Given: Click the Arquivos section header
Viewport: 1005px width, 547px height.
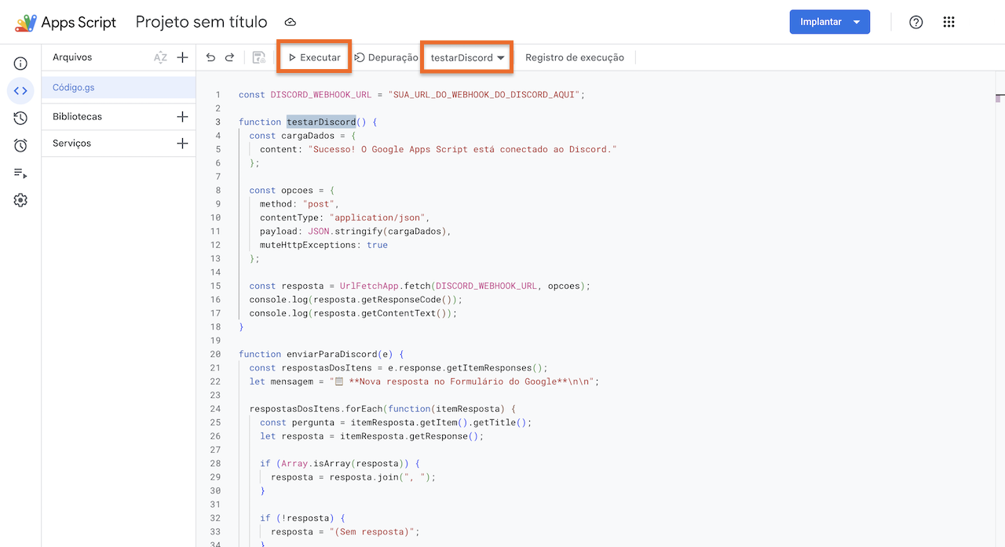Looking at the screenshot, I should [72, 57].
